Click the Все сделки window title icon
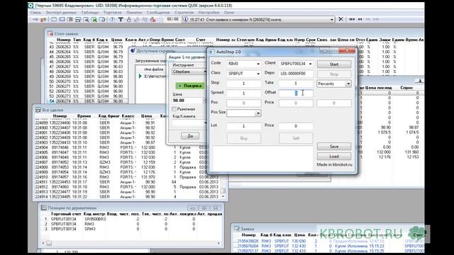 (x=38, y=110)
